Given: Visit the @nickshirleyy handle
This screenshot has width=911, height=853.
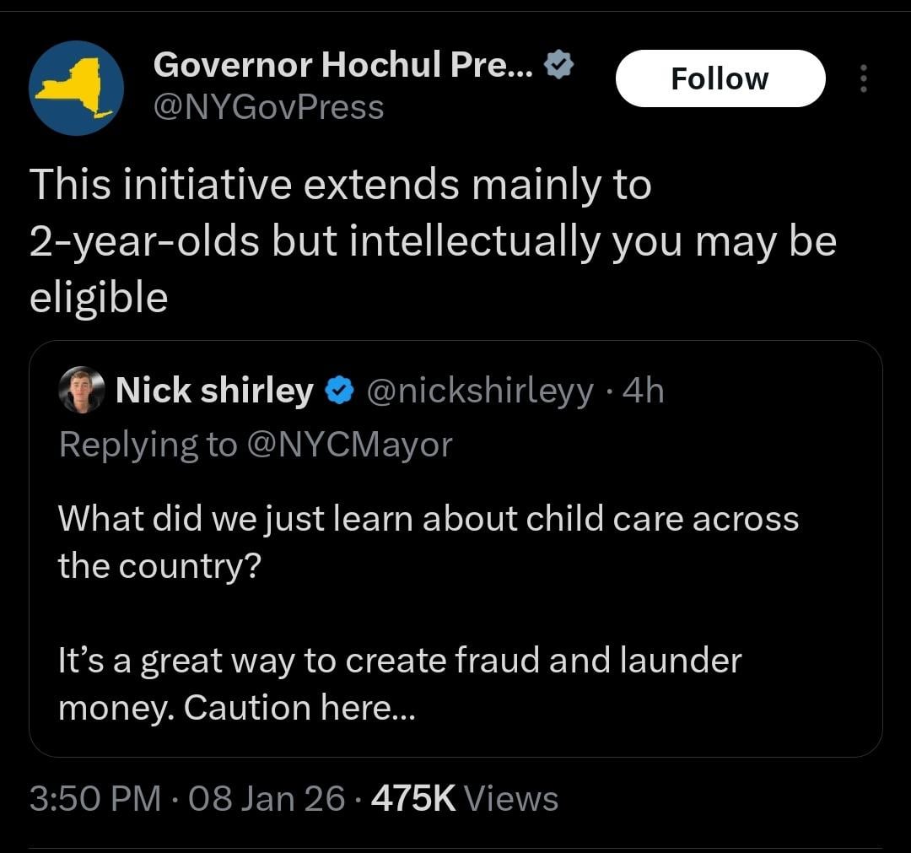Looking at the screenshot, I should point(478,391).
